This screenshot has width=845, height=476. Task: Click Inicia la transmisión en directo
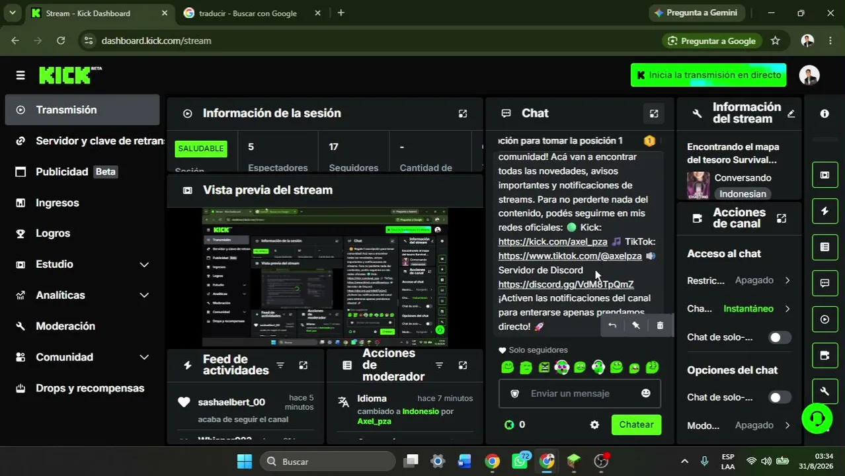(x=708, y=75)
